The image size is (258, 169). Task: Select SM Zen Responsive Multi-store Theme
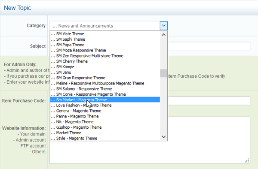click(105, 56)
